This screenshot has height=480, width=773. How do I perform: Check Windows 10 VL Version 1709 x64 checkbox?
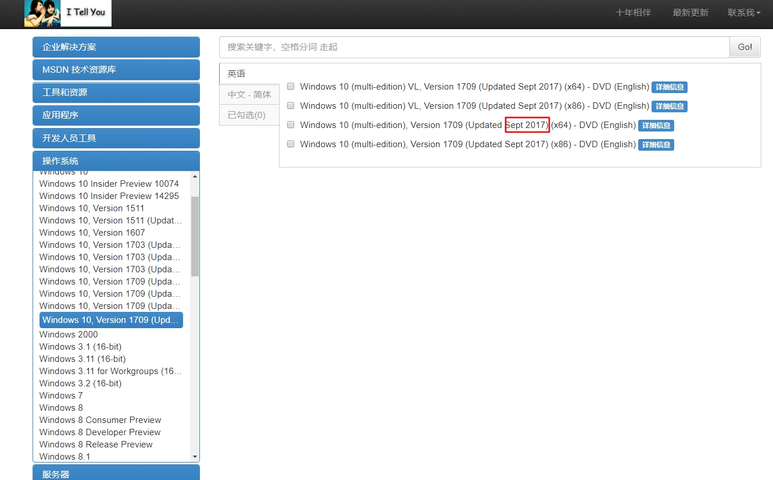(291, 86)
